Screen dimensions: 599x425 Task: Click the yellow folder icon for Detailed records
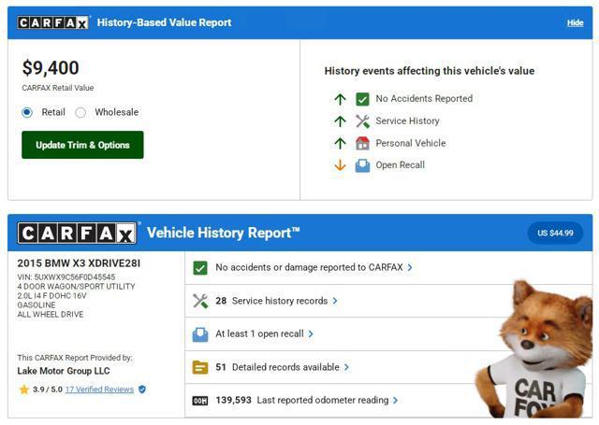coord(200,367)
